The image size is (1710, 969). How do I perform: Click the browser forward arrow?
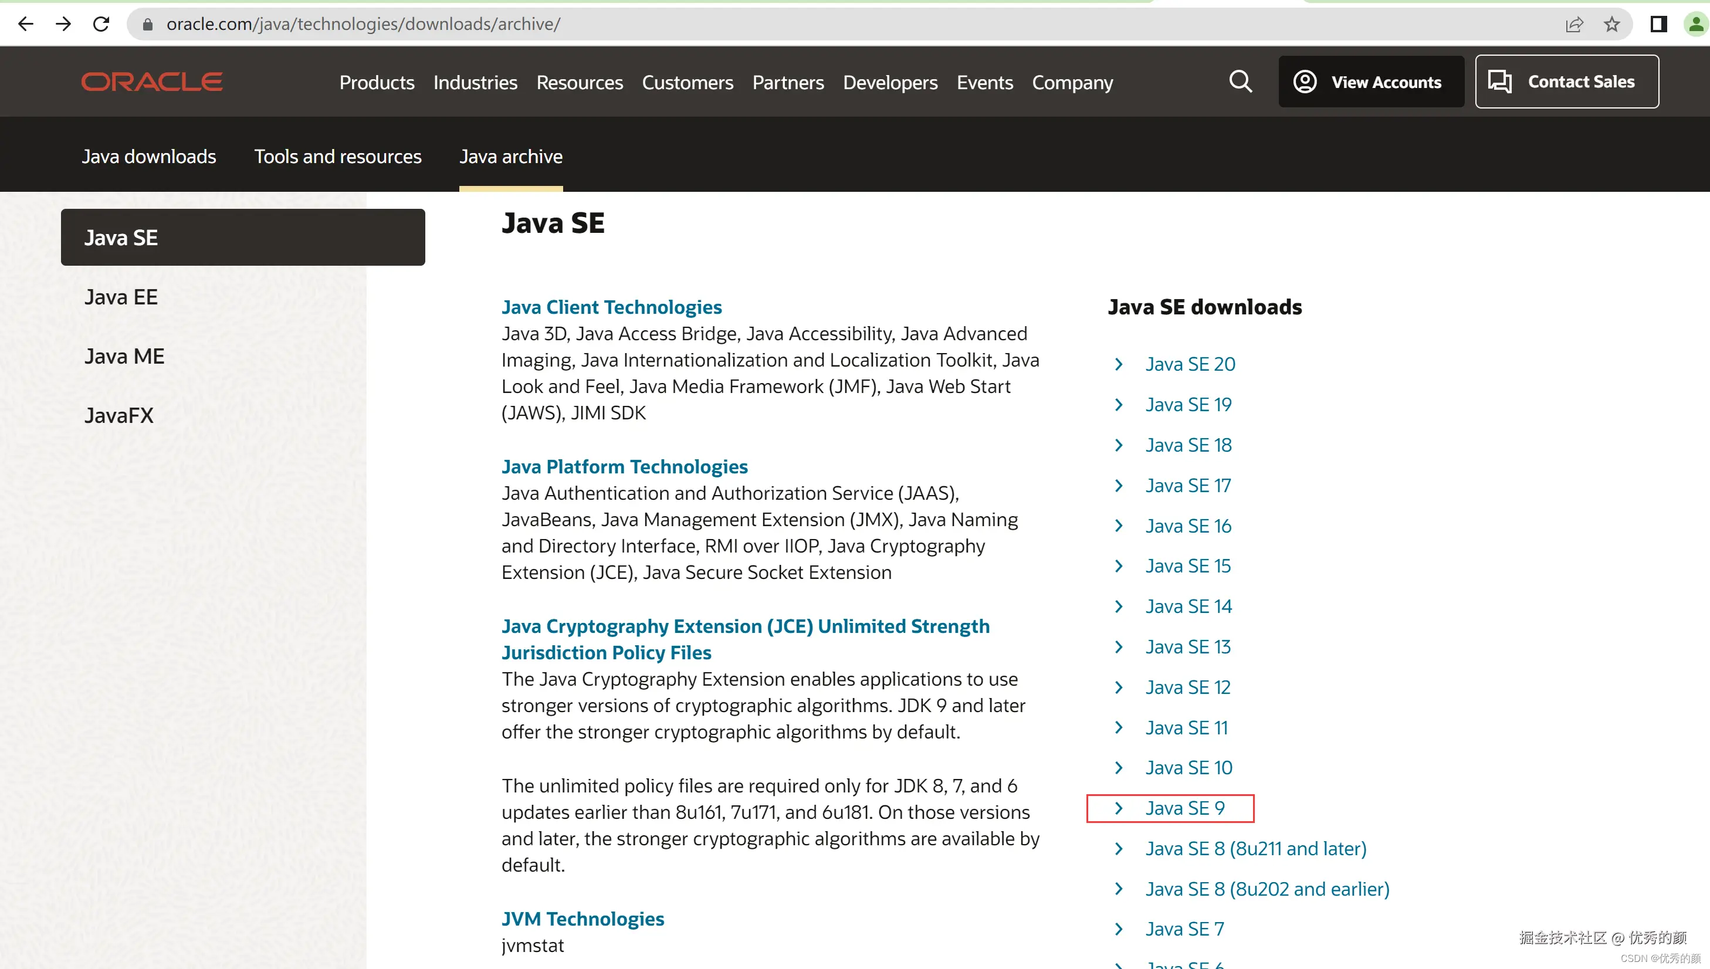tap(63, 24)
